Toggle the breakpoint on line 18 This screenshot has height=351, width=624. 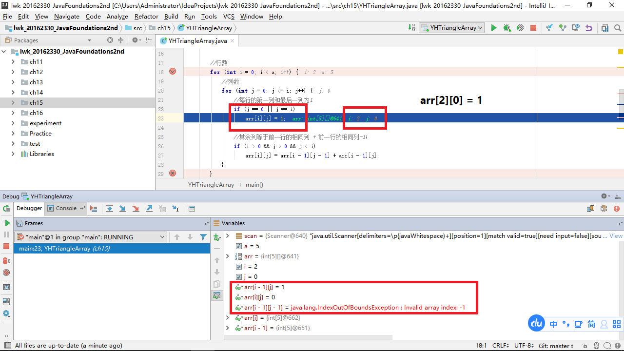pos(172,71)
